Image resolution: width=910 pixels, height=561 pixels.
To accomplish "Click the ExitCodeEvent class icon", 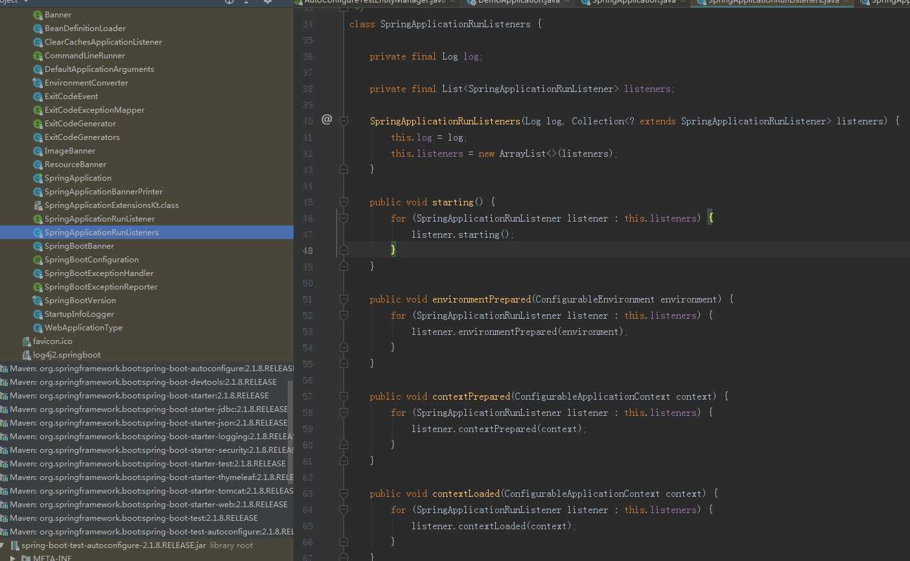I will (x=38, y=97).
